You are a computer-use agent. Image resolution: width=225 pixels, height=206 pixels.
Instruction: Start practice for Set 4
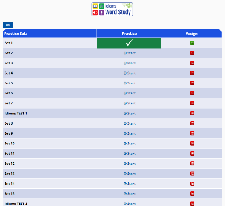coord(129,73)
